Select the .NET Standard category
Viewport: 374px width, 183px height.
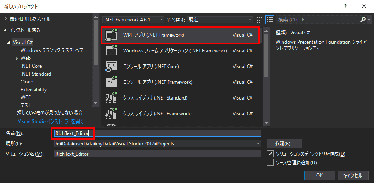36,74
